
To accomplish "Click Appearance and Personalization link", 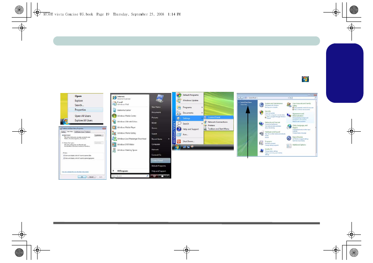I will coord(298,115).
